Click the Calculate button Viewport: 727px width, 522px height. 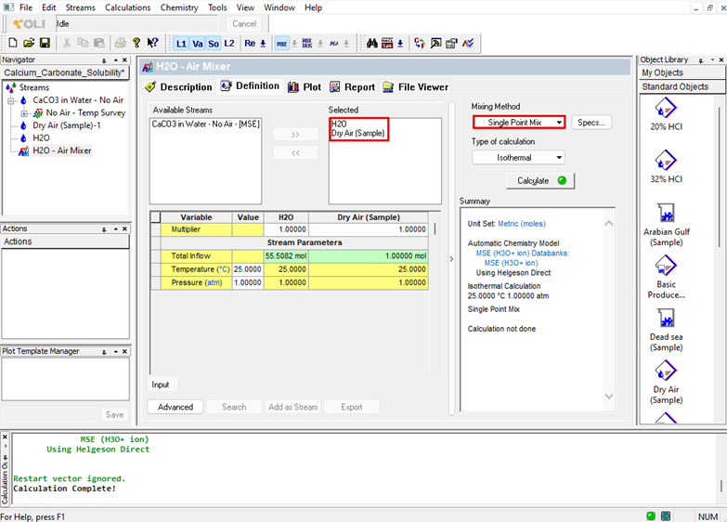point(540,180)
